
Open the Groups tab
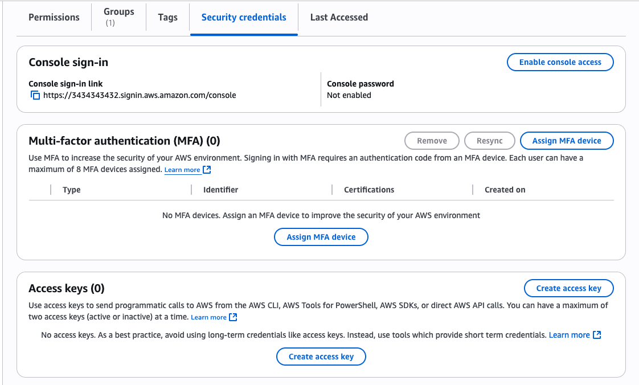tap(118, 17)
